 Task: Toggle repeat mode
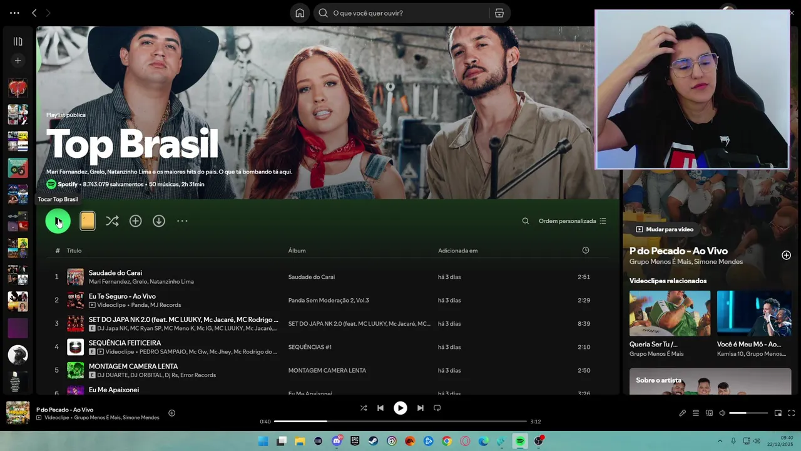click(437, 408)
